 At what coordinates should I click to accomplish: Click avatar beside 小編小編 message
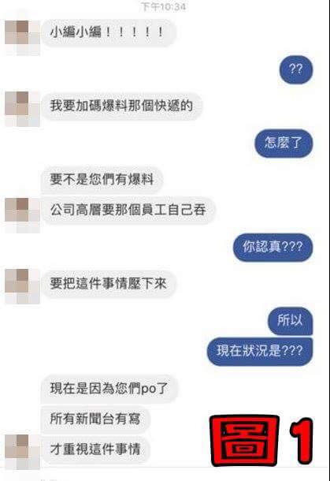coord(22,38)
